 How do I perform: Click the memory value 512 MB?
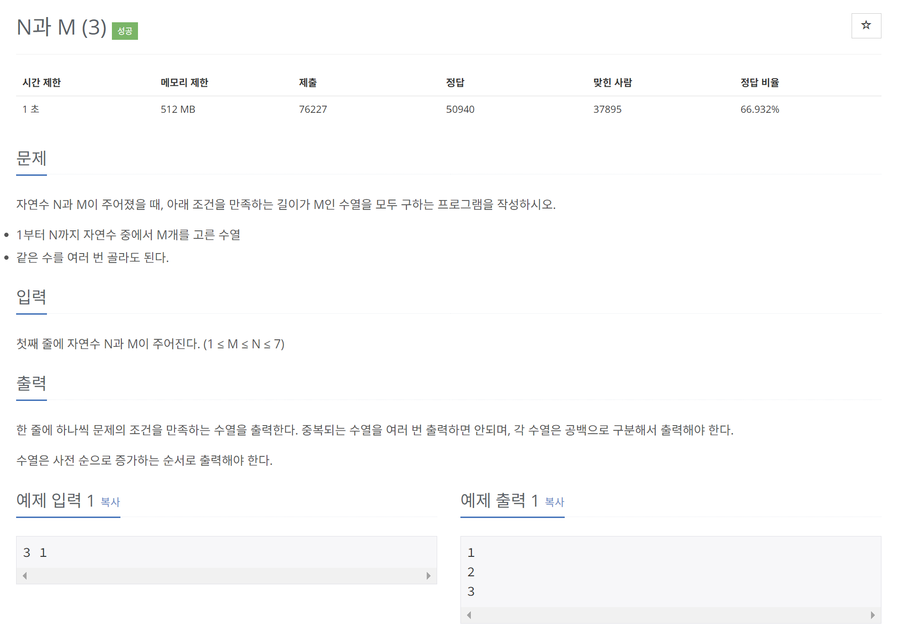click(x=178, y=109)
